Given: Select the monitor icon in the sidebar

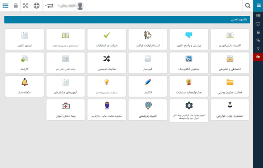Looking at the screenshot, I should click(258, 24).
